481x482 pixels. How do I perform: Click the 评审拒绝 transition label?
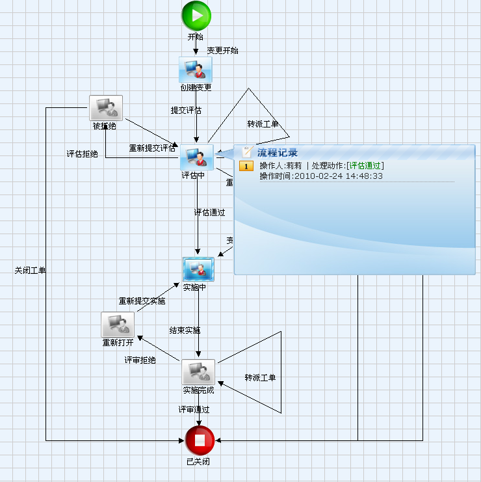[x=140, y=360]
